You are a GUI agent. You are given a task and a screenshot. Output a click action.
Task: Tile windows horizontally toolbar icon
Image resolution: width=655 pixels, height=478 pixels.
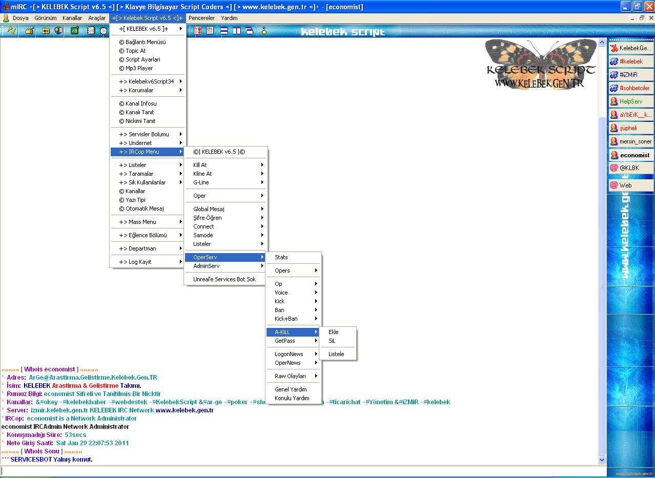tap(224, 31)
